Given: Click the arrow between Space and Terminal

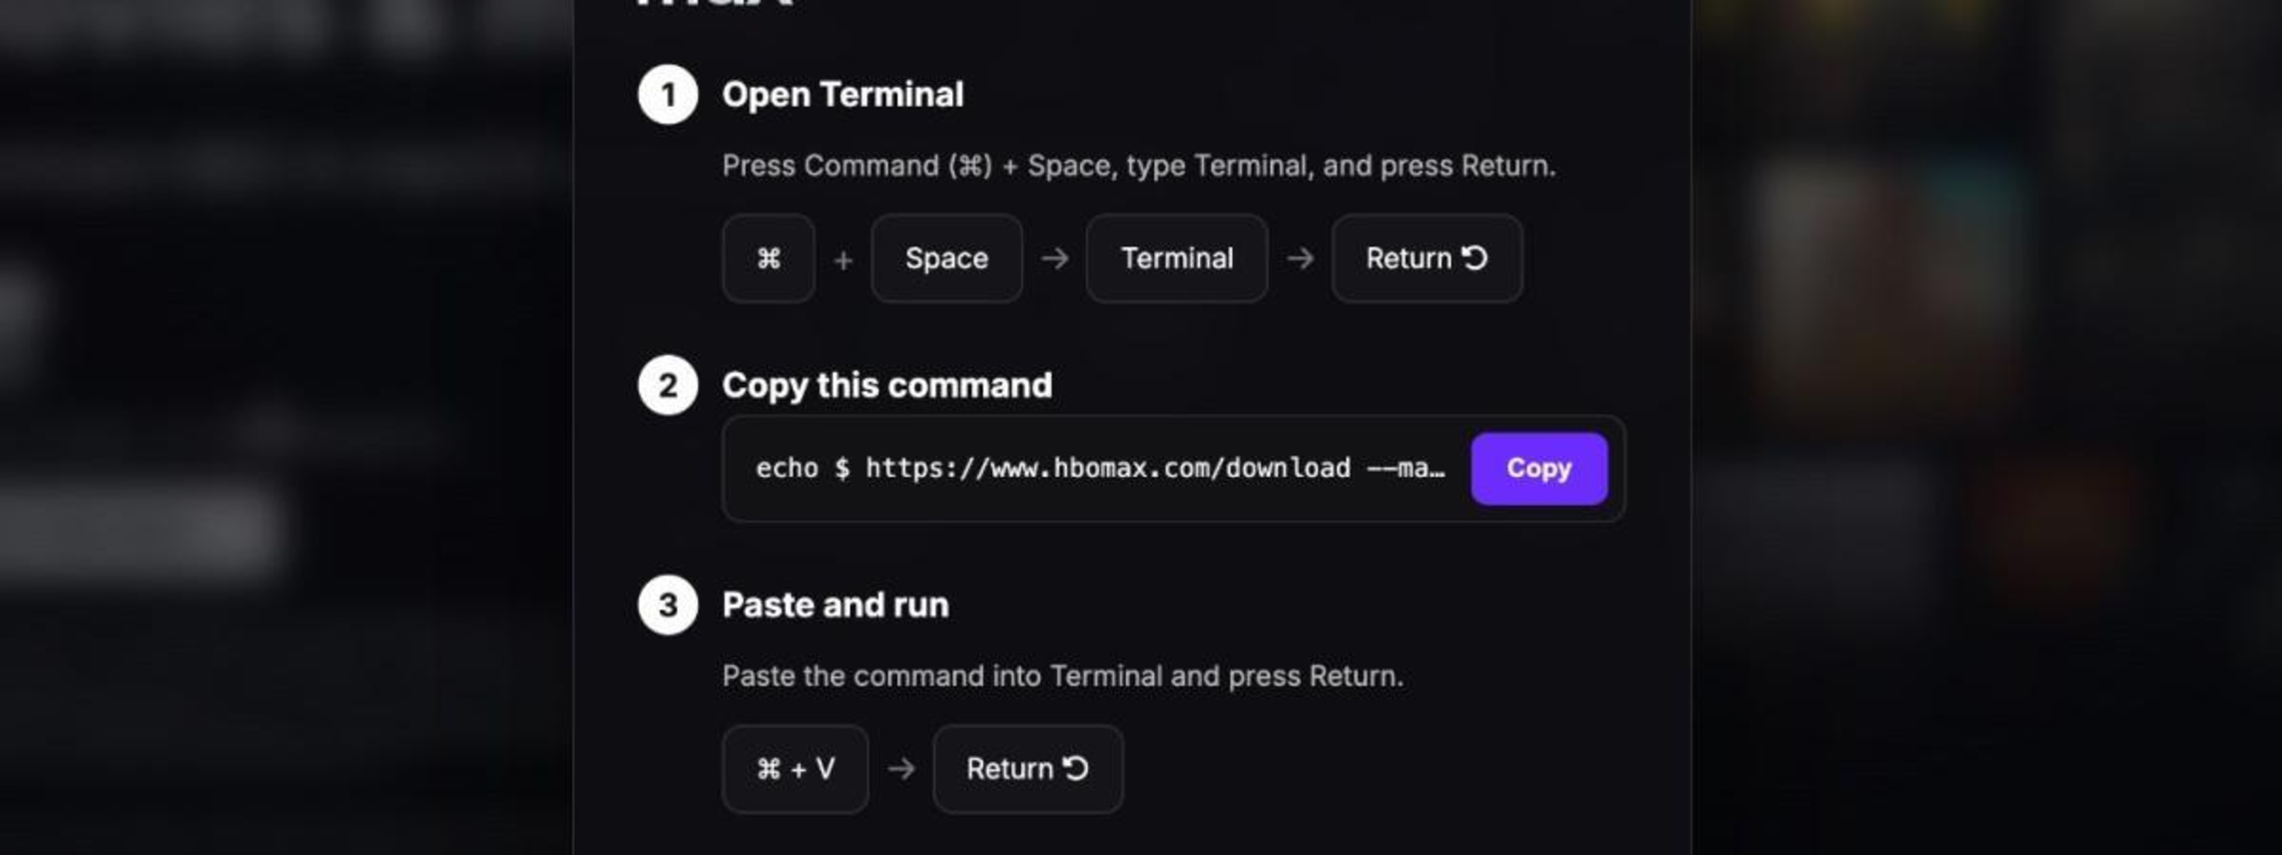Looking at the screenshot, I should (1055, 258).
